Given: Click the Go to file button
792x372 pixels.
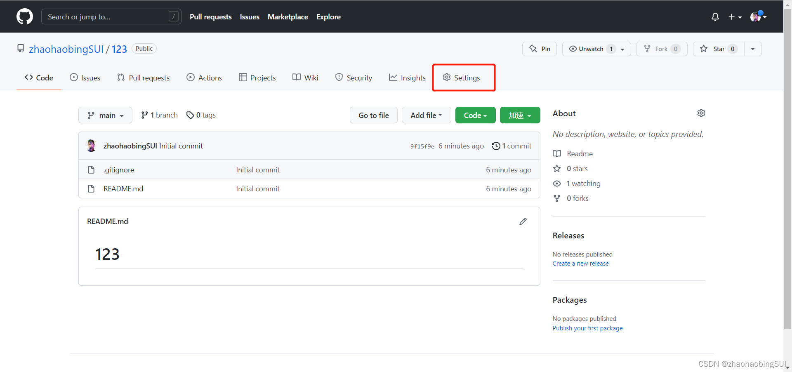Looking at the screenshot, I should coord(374,115).
